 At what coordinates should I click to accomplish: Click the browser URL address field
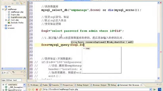[96, 89]
